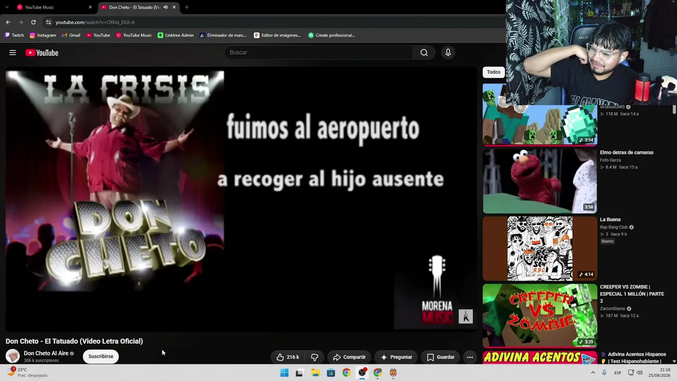Select the Don Cheto - El Tatuado tab

point(138,7)
